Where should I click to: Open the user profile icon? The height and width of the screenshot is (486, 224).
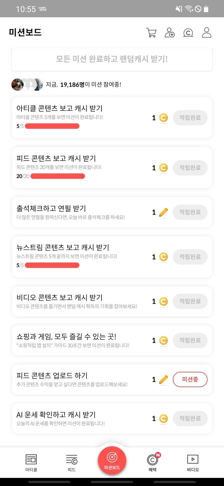(206, 32)
